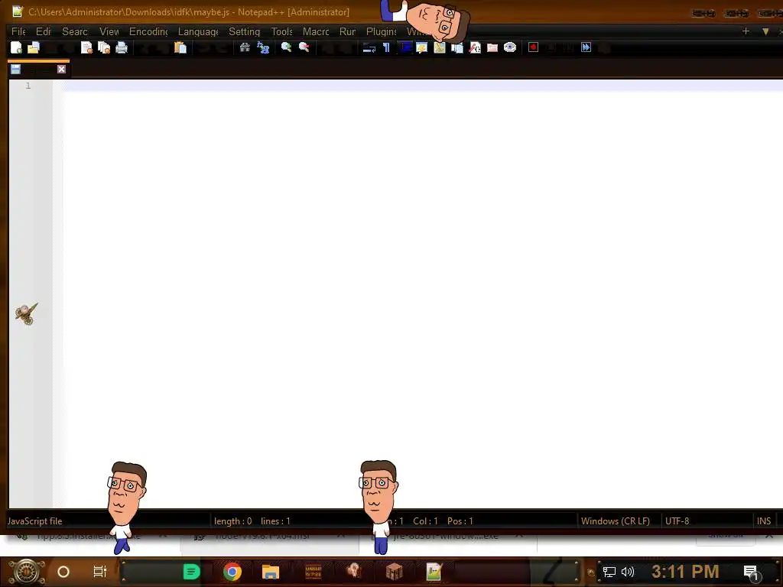Open Folder as Workspace toolbar icon

[492, 47]
